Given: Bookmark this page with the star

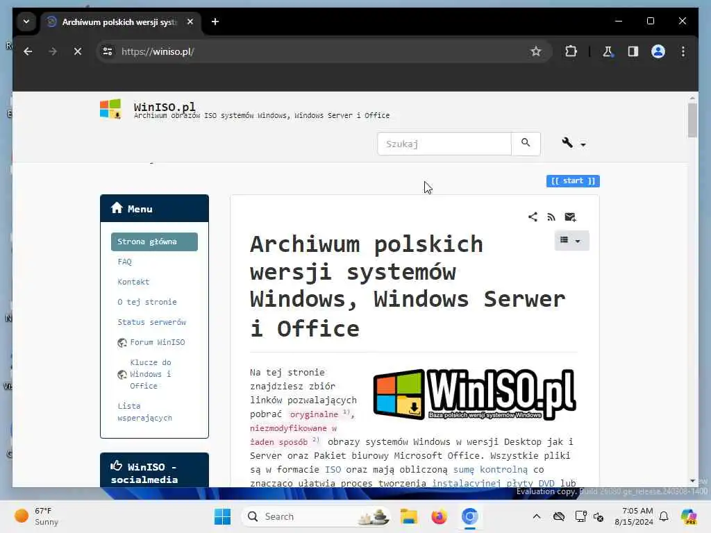Looking at the screenshot, I should pos(535,51).
